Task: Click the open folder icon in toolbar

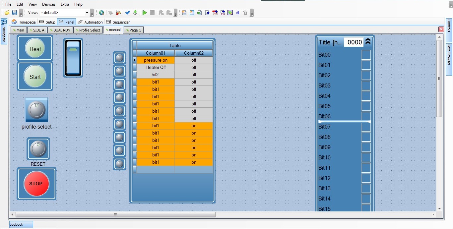Action: click(7, 13)
